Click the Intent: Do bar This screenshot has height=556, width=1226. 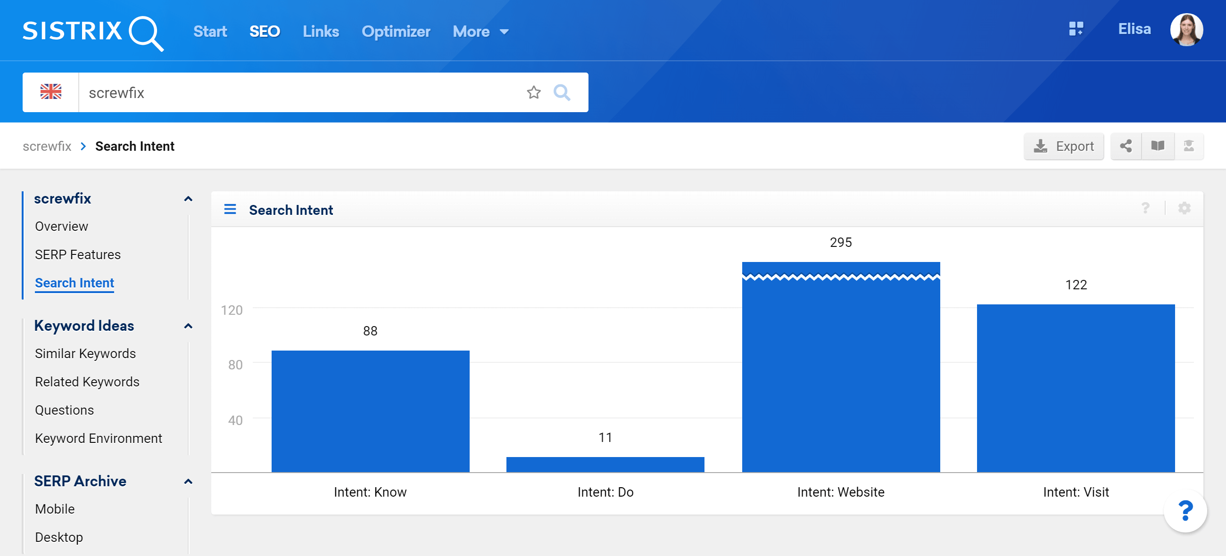(605, 464)
